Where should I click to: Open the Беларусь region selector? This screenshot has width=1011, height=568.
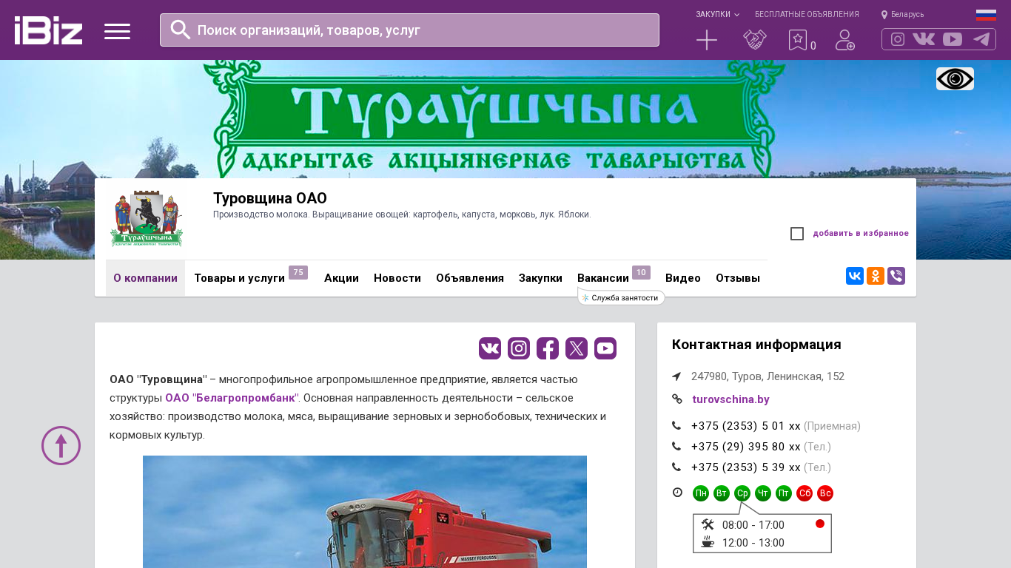[902, 14]
